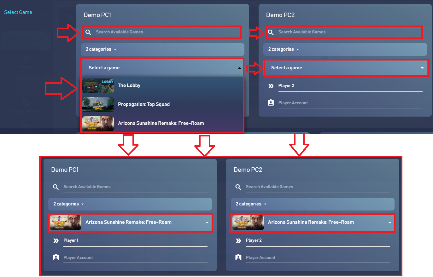Click Player Account field in Demo PC2 card with unselected game
This screenshot has width=433, height=277.
click(x=350, y=103)
